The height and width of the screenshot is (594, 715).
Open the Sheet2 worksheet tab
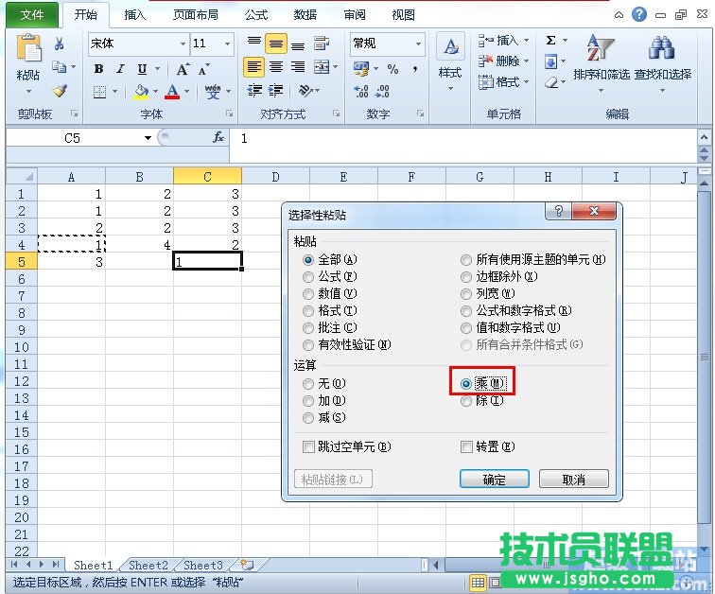[148, 566]
